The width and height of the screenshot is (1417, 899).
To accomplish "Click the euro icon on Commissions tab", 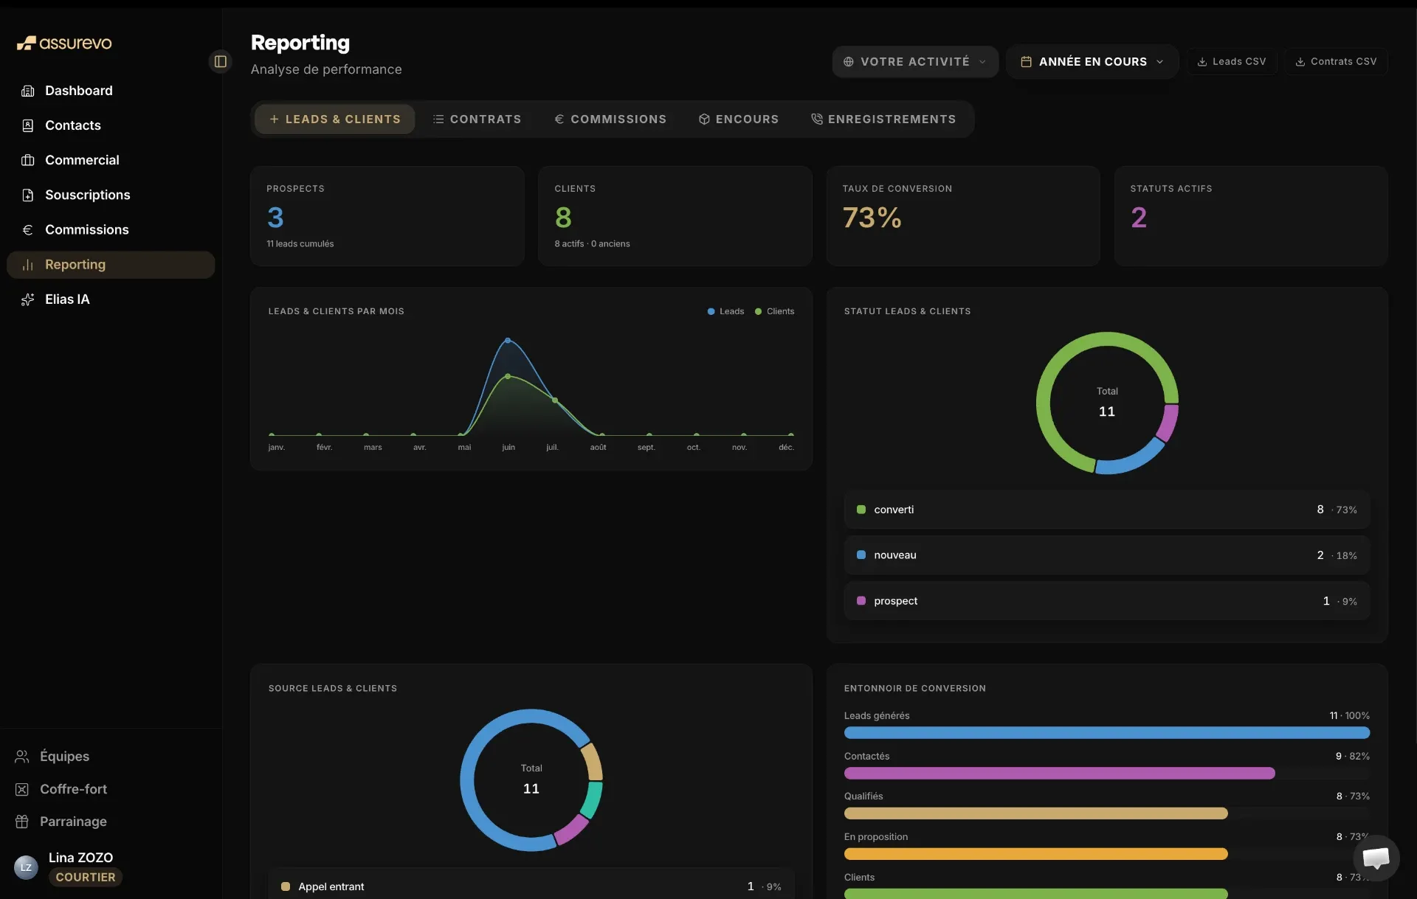I will click(x=559, y=119).
